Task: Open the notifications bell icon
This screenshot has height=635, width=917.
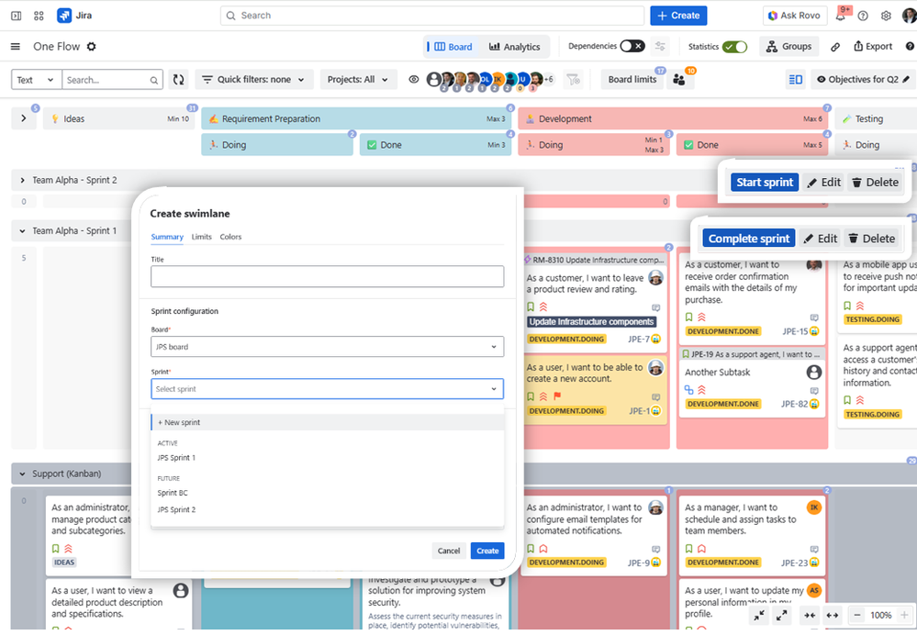Action: pos(843,15)
